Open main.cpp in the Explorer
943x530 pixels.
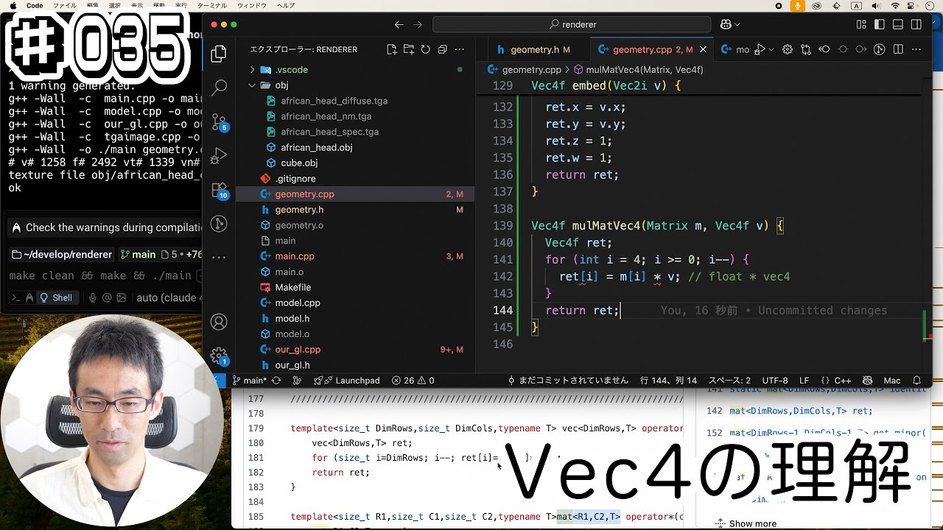pyautogui.click(x=295, y=256)
